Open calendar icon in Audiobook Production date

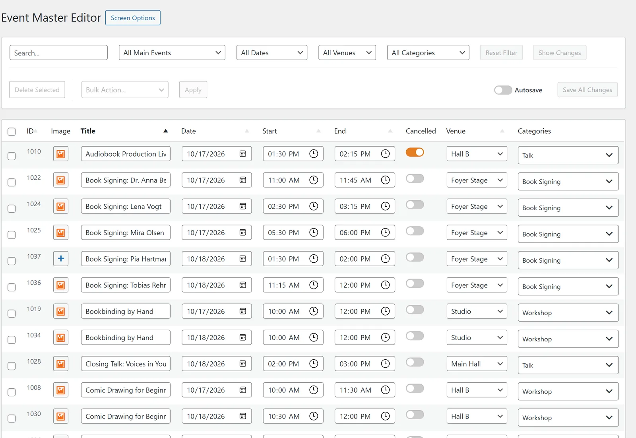[243, 154]
